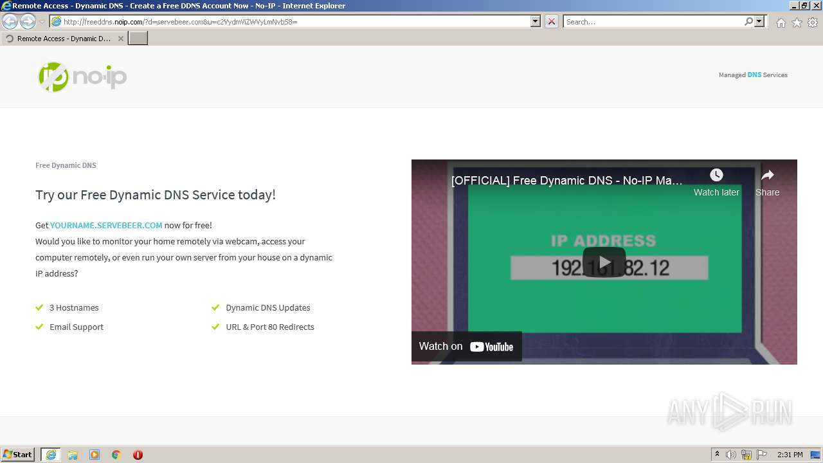
Task: Click the freeddns.noip.com address bar
Action: point(289,21)
